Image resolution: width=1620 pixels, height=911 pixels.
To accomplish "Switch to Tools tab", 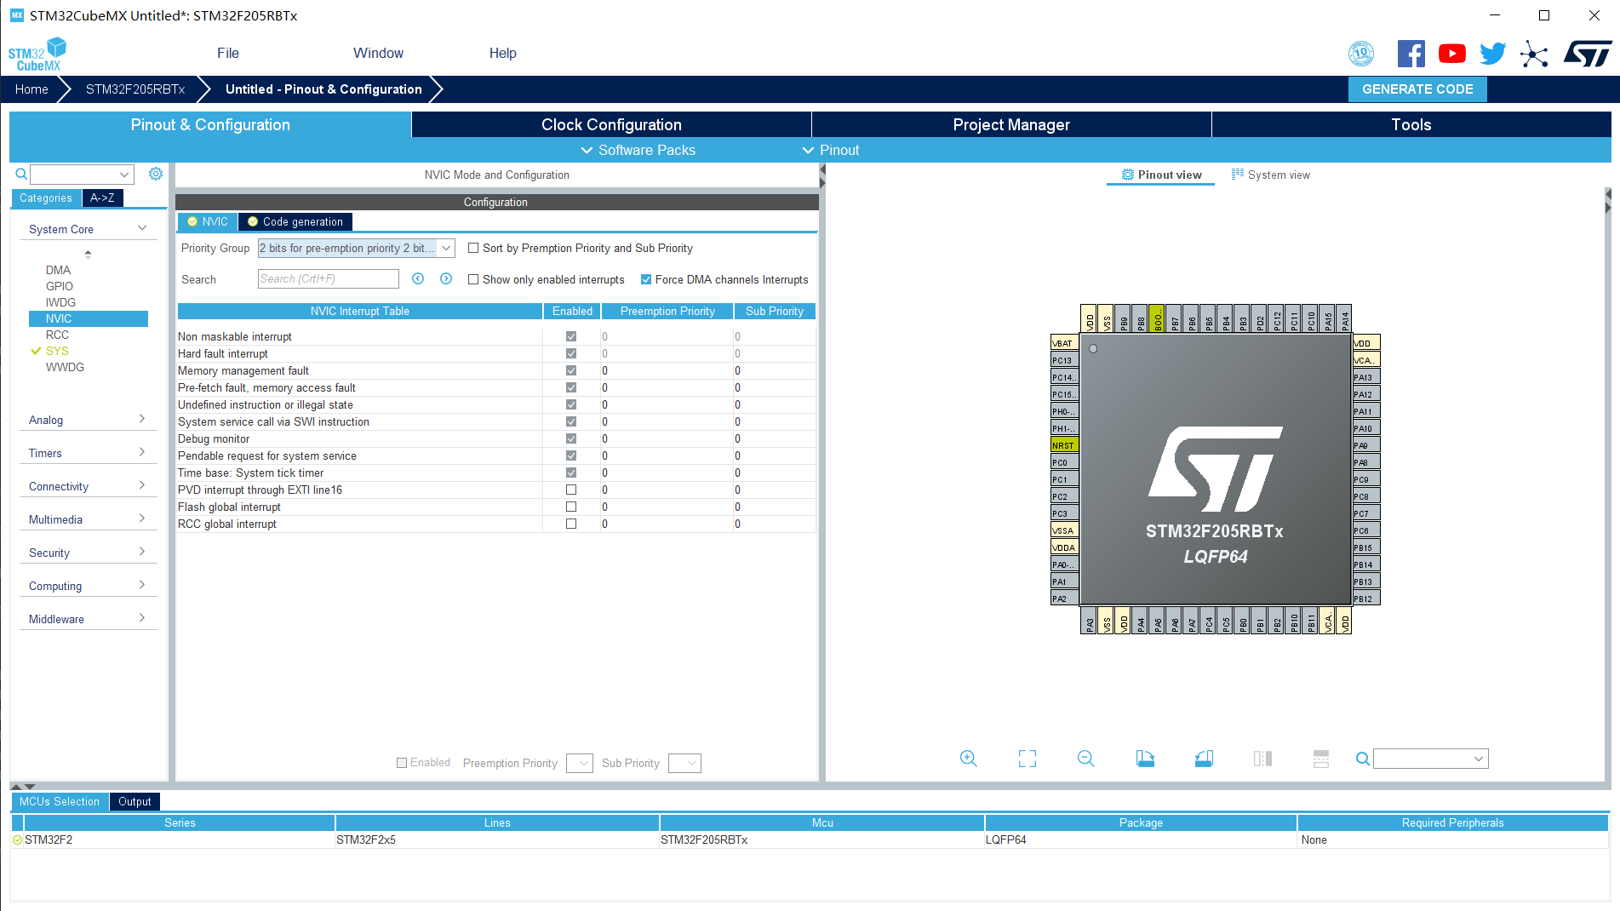I will (1411, 124).
